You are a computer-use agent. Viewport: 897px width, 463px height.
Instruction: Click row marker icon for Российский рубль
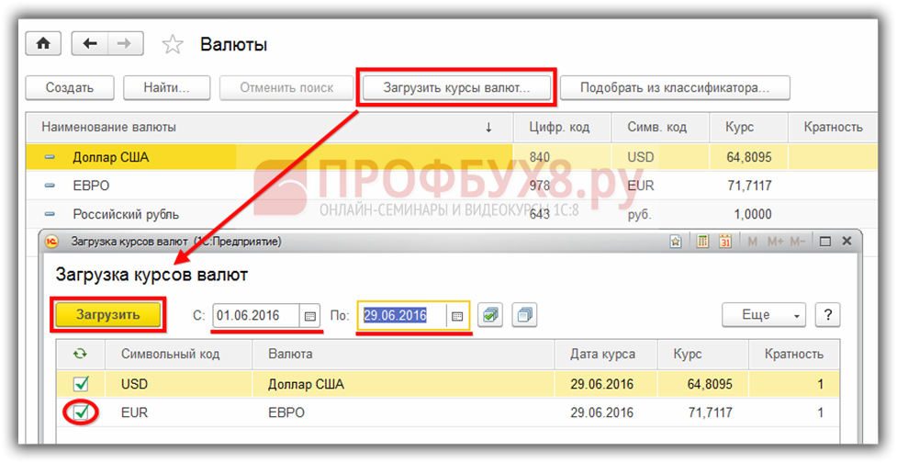tap(50, 214)
